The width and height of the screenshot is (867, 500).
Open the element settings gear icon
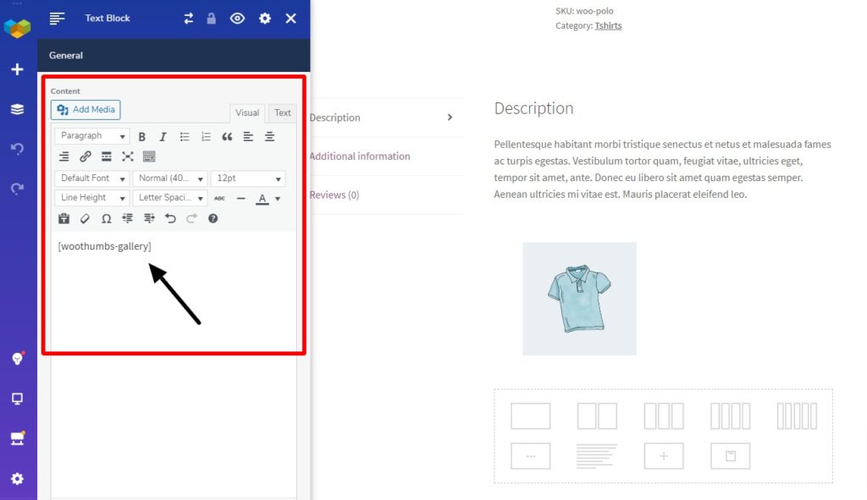coord(264,18)
